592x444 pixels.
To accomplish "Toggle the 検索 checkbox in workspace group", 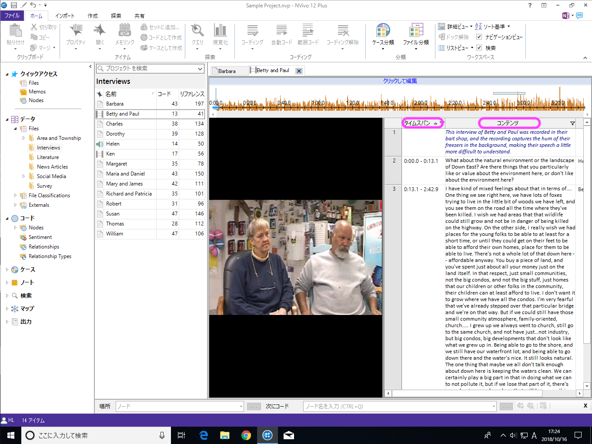I will pyautogui.click(x=479, y=48).
